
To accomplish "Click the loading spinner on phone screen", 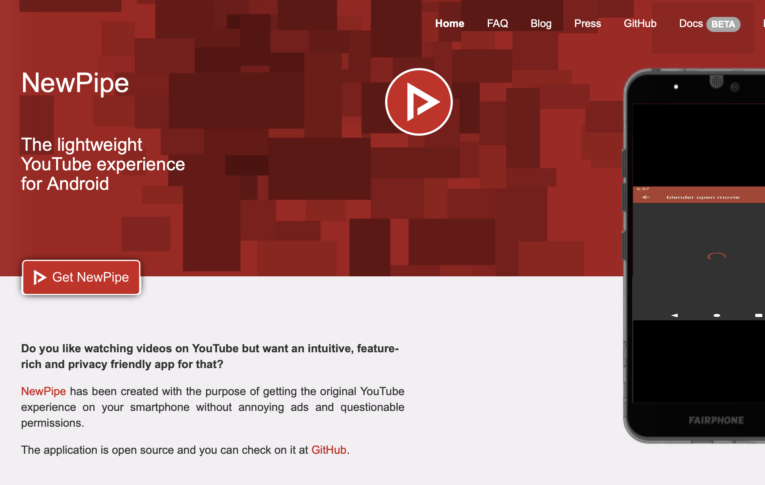I will 716,257.
